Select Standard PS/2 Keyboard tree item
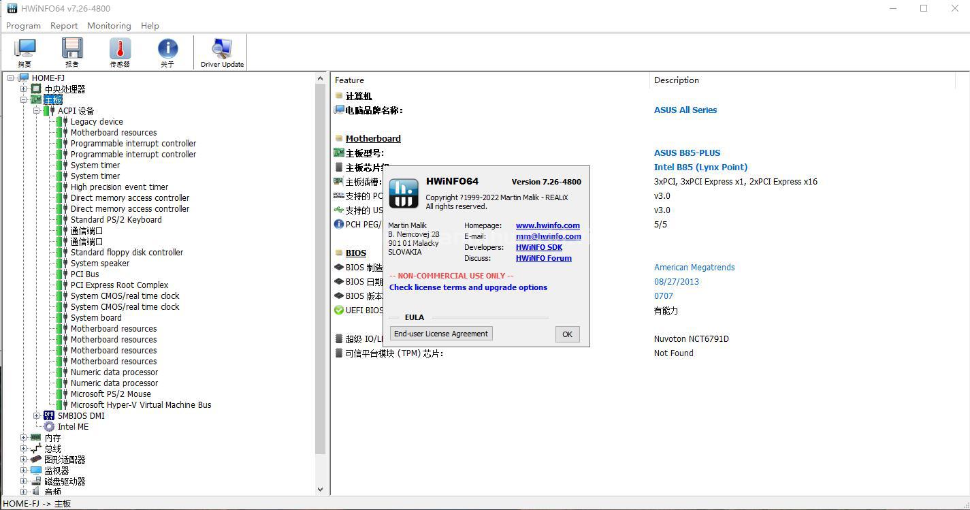 click(116, 220)
